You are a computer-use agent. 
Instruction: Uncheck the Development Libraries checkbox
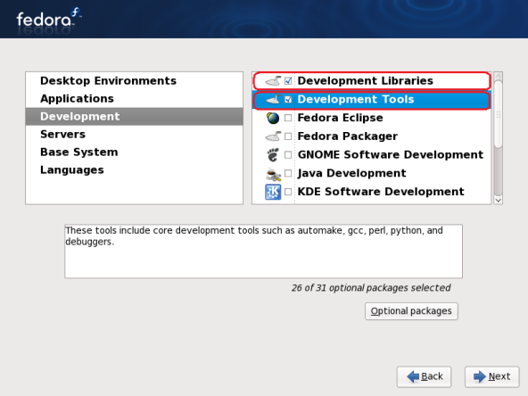coord(288,81)
